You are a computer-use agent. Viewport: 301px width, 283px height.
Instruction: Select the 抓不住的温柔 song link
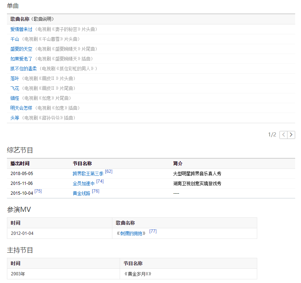coord(23,69)
